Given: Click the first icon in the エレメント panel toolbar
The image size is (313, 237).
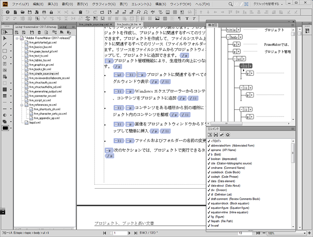Looking at the screenshot, I should point(210,135).
